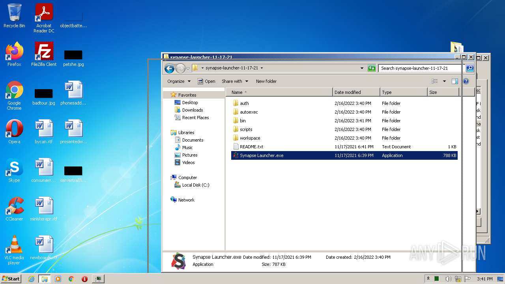
Task: Launch FileZilla Client shortcut
Action: 44,54
